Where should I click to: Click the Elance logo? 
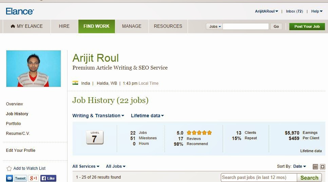click(x=20, y=11)
